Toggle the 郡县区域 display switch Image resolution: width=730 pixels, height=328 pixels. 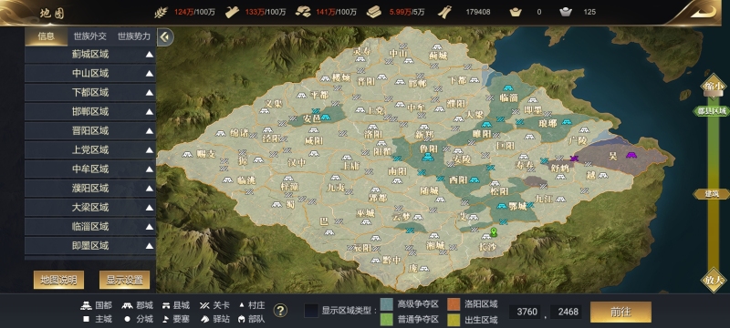click(x=712, y=111)
